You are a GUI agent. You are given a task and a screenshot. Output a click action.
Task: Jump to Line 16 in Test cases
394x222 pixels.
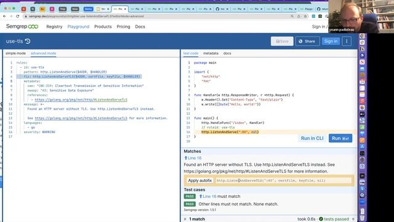tap(207, 196)
